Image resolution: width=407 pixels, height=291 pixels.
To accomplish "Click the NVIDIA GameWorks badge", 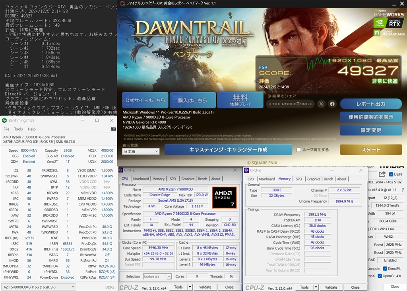I will coord(390,13).
